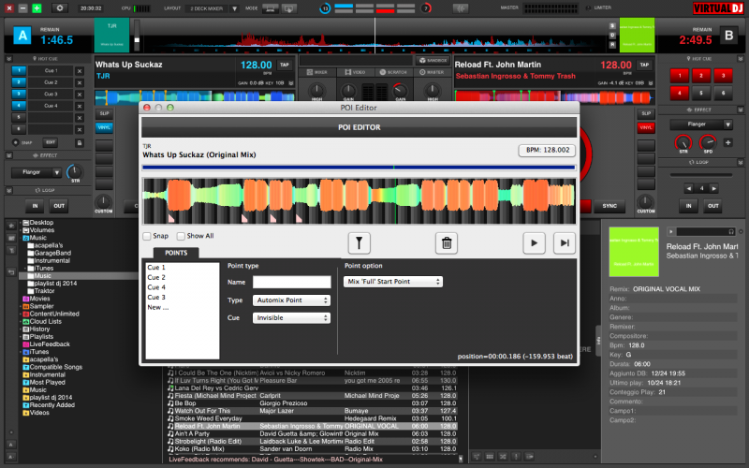Collapse deck B LOOP panel expander
The width and height of the screenshot is (749, 468).
[740, 162]
